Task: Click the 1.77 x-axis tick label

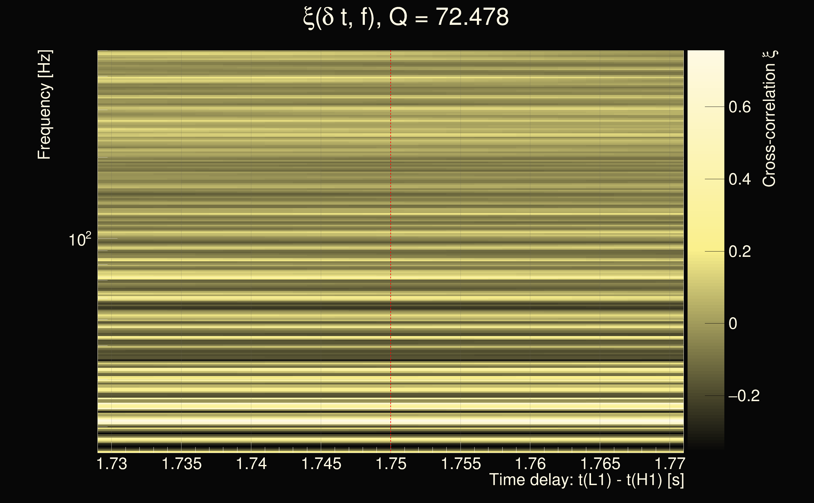Action: point(670,464)
